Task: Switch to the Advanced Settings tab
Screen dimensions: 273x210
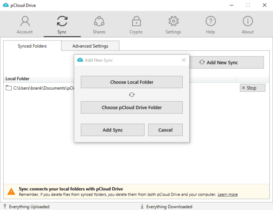Action: point(90,46)
